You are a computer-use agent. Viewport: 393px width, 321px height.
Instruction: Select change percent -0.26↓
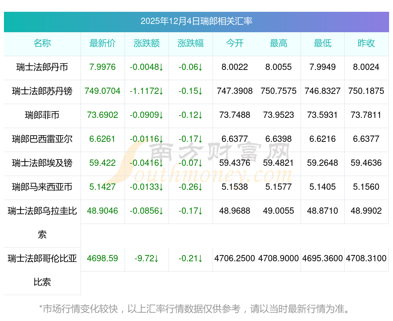tap(191, 187)
